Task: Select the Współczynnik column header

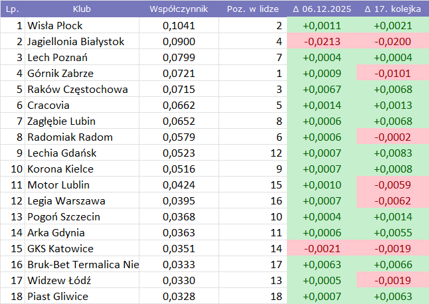Action: click(x=179, y=9)
